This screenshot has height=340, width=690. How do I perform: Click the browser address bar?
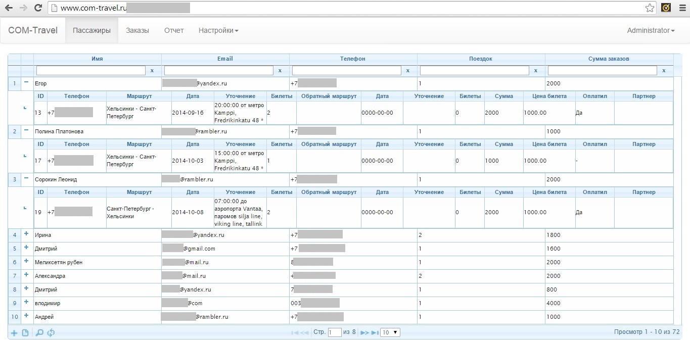352,8
